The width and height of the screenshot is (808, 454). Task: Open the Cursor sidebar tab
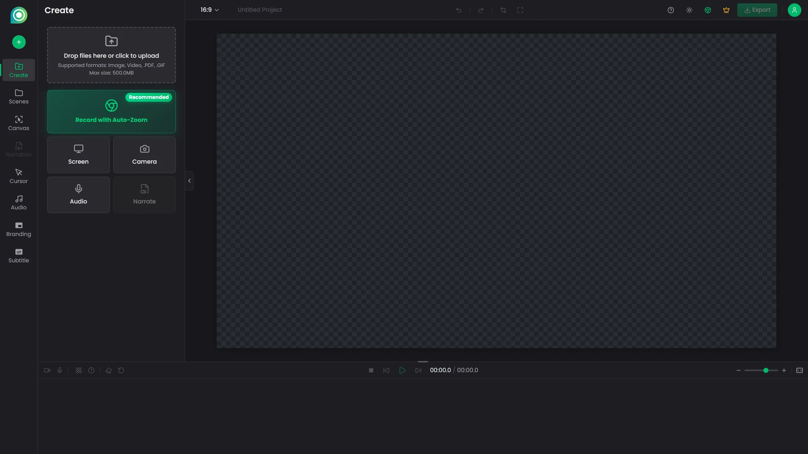[19, 176]
